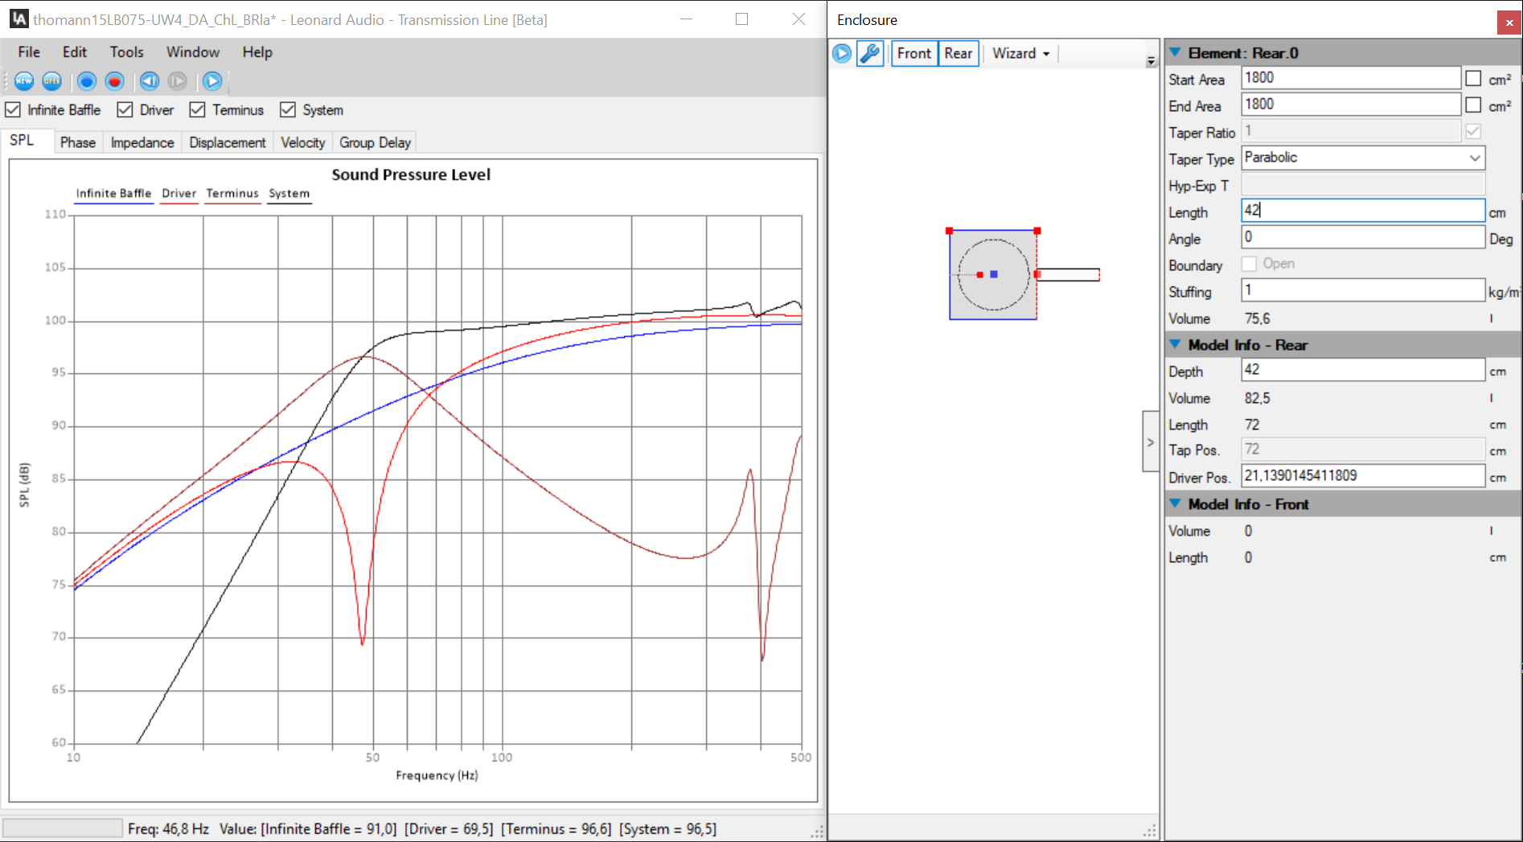Click the Front view button
Screen dimensions: 1523x842
coord(914,54)
